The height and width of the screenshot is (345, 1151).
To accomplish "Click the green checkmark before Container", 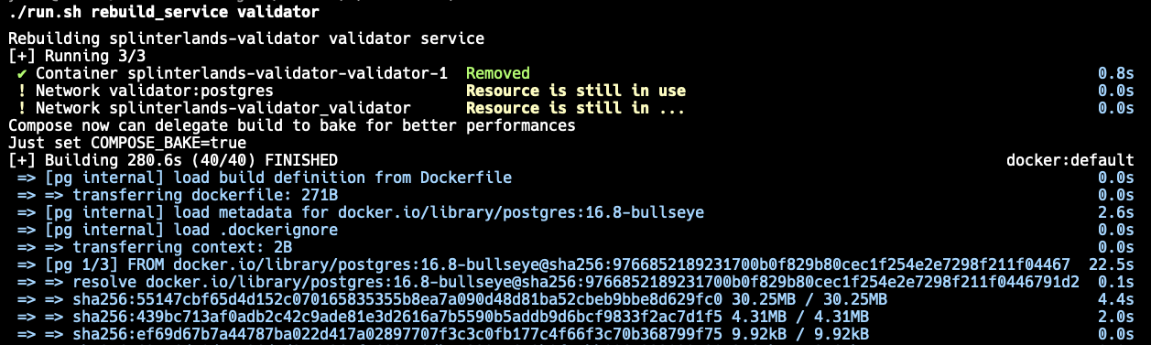I will 22,73.
